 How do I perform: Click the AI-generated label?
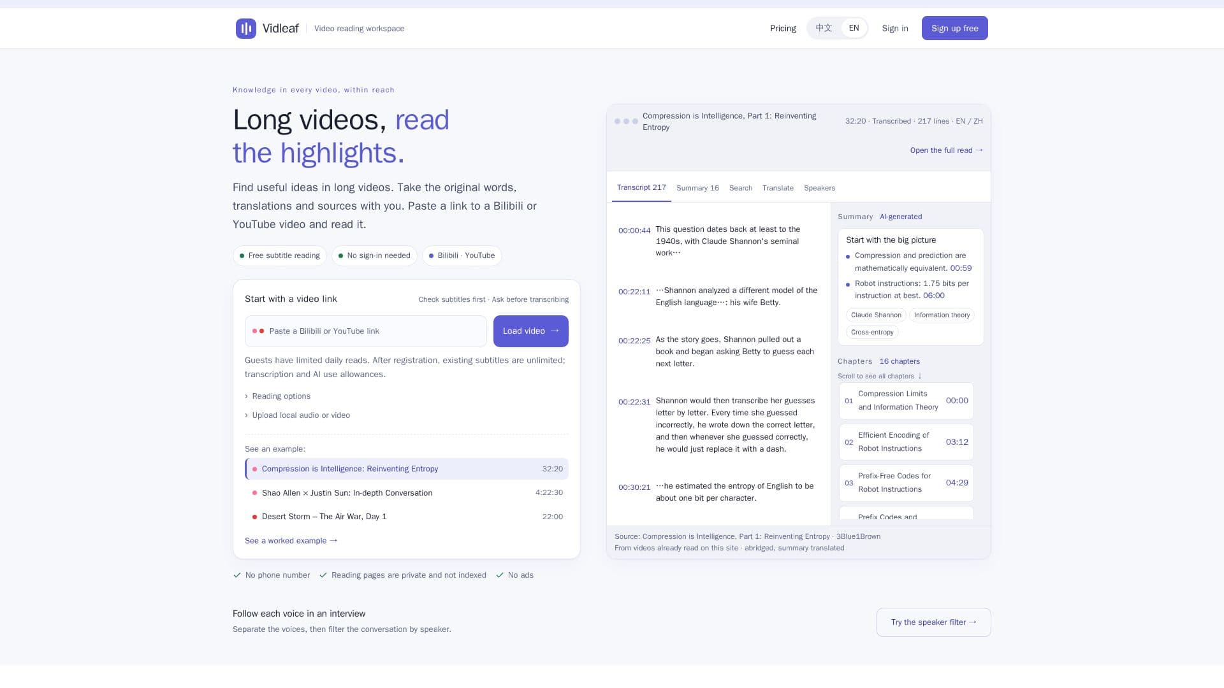click(901, 217)
